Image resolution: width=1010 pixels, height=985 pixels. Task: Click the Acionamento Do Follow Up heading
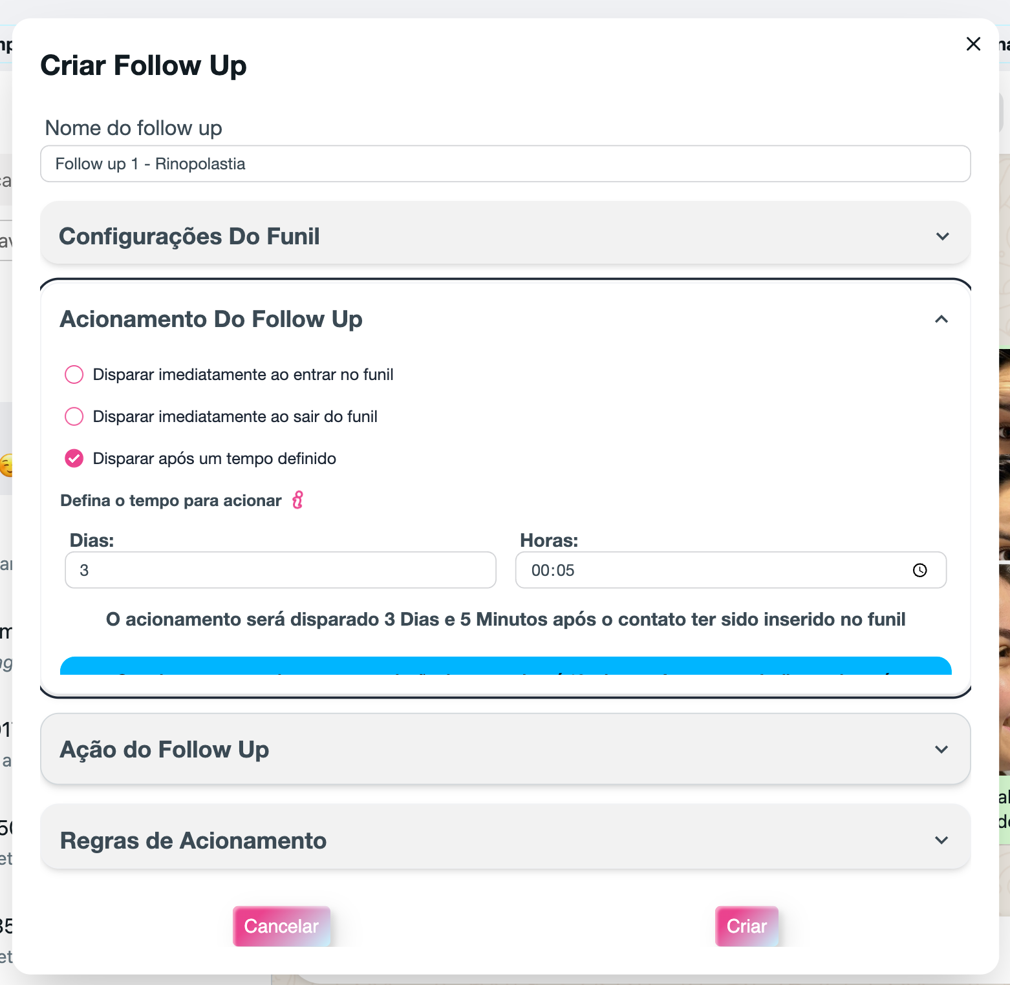click(x=211, y=319)
